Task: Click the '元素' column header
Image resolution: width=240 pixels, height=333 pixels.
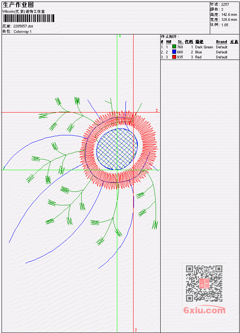Action: click(x=234, y=42)
